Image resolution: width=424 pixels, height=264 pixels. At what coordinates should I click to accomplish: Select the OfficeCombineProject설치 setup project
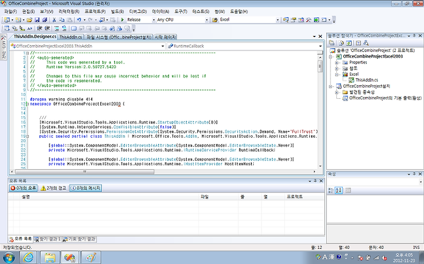coord(366,86)
